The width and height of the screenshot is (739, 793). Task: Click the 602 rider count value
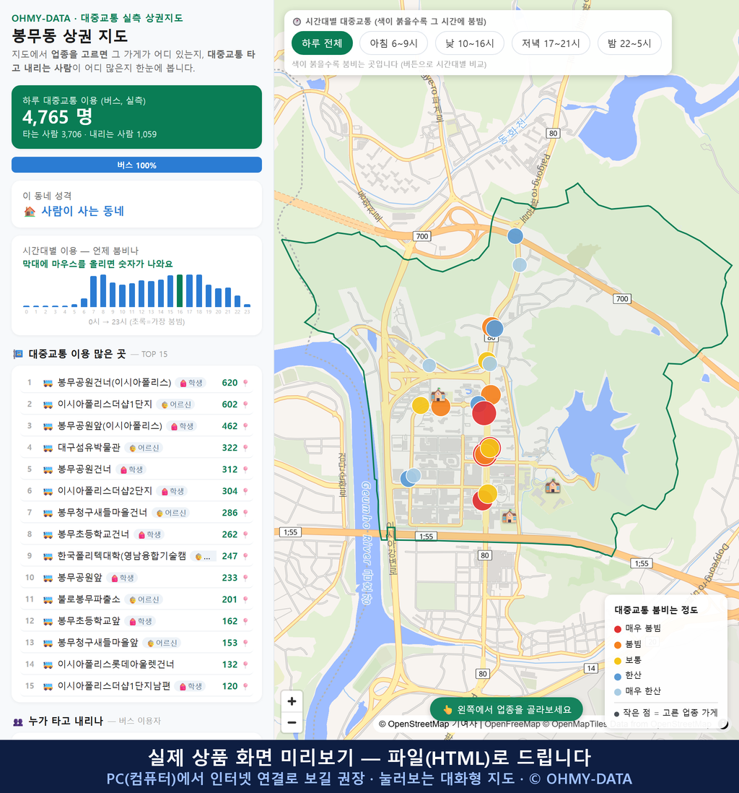pos(229,404)
